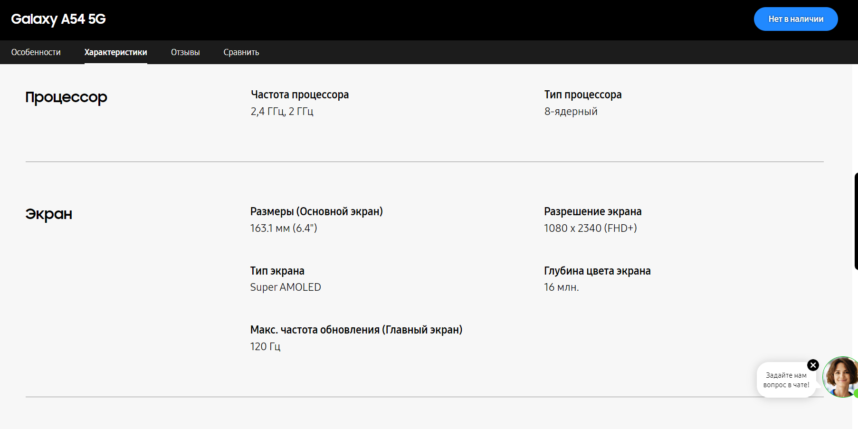Image resolution: width=858 pixels, height=429 pixels.
Task: Click the Макс. частота обновления label
Action: [356, 330]
